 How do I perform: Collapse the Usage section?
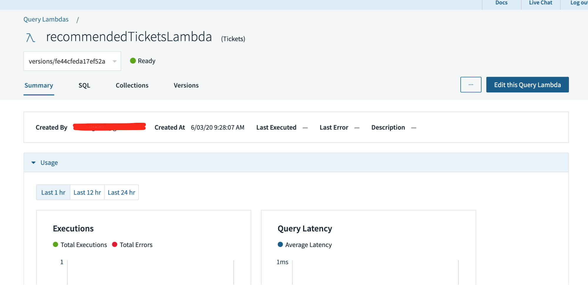point(33,163)
